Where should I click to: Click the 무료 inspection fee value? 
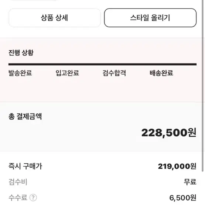point(190,182)
